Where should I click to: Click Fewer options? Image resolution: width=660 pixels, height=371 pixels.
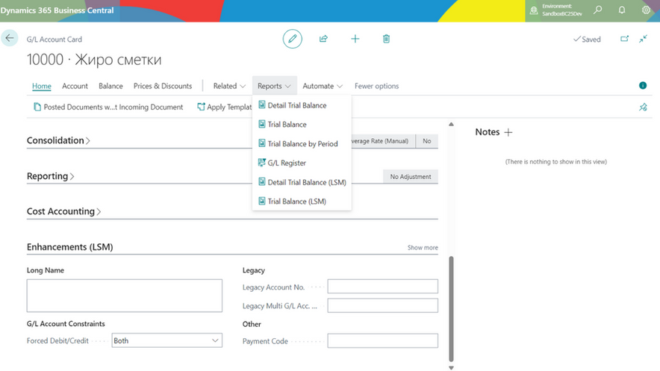(376, 86)
